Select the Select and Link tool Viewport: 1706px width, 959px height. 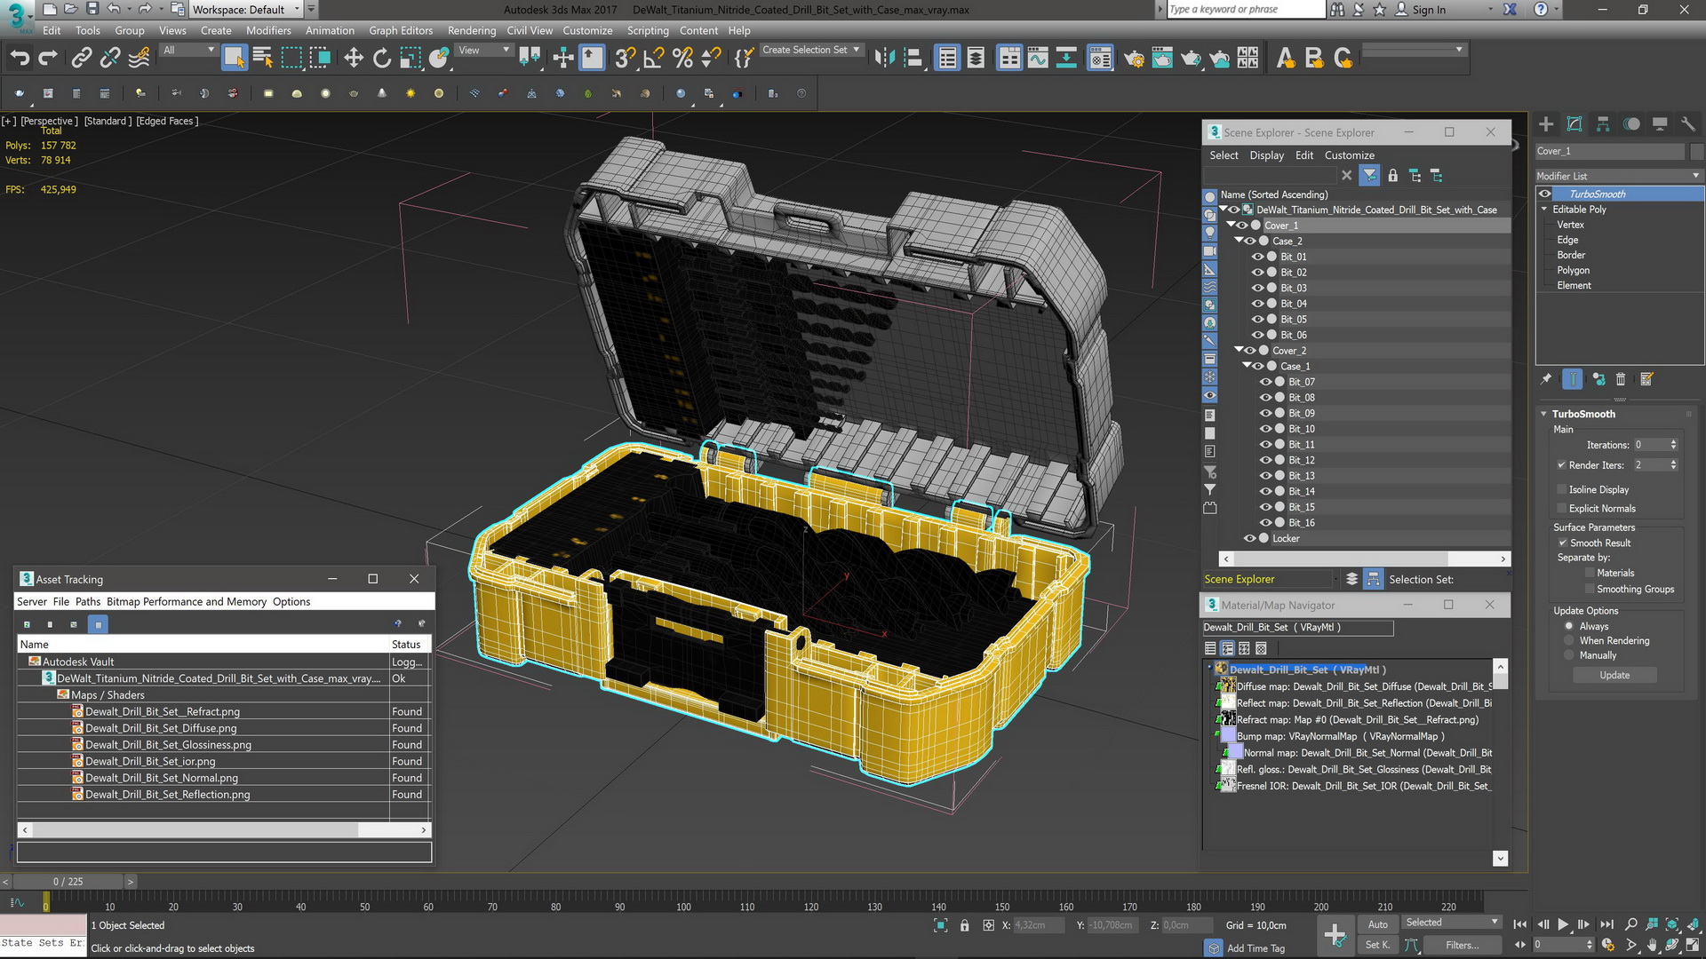pos(81,59)
